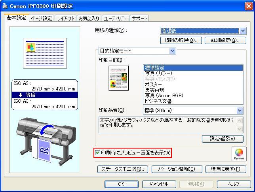The image size is (255, 192).
Task: Open the お気に入り tab
Action: 89,18
